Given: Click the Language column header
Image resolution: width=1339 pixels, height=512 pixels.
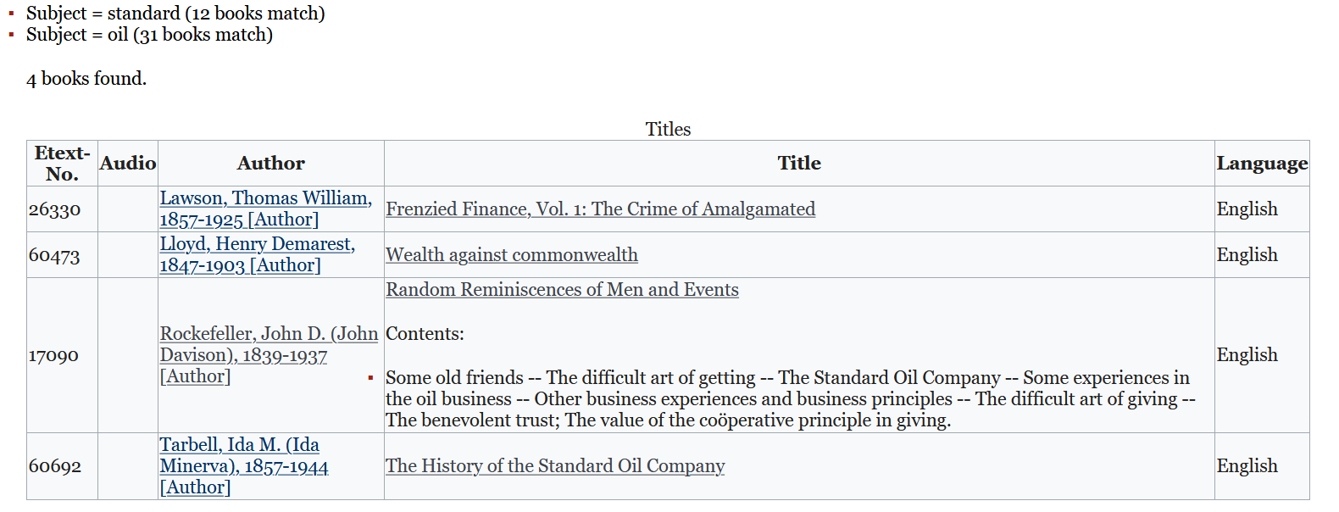Looking at the screenshot, I should tap(1262, 164).
